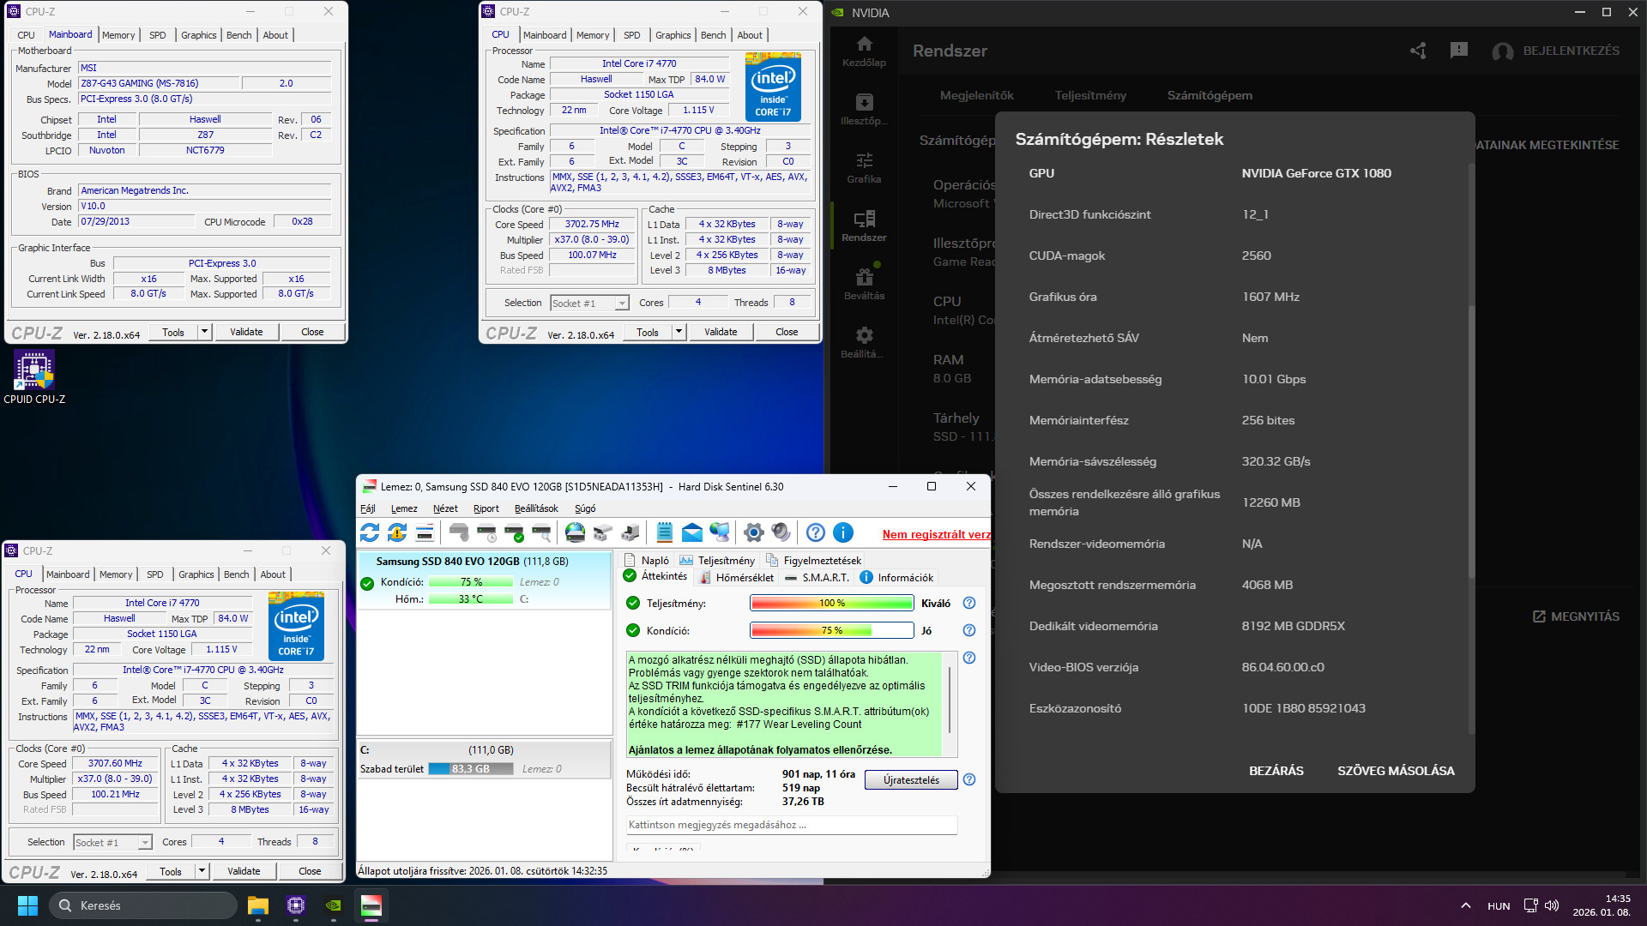1647x926 pixels.
Task: Click the Újratesztelés button
Action: coord(911,780)
